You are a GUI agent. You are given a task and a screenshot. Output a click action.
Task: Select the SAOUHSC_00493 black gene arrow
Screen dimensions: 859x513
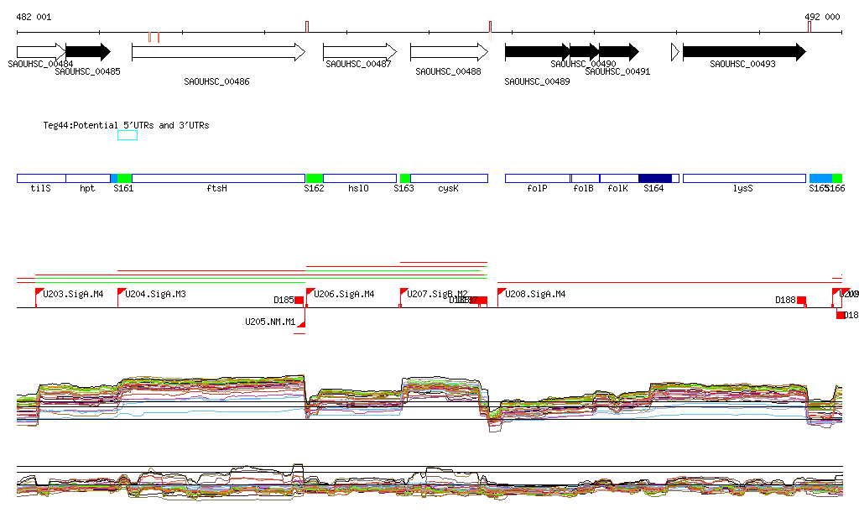743,52
